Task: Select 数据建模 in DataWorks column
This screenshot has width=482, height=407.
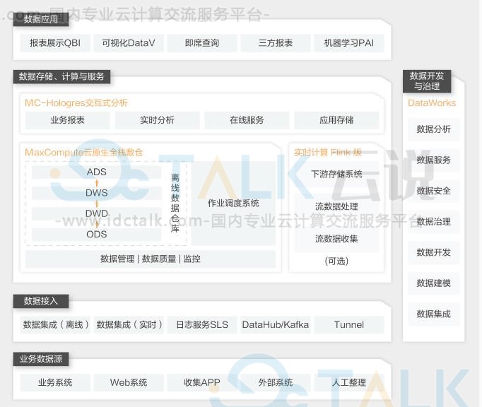Action: click(x=433, y=283)
